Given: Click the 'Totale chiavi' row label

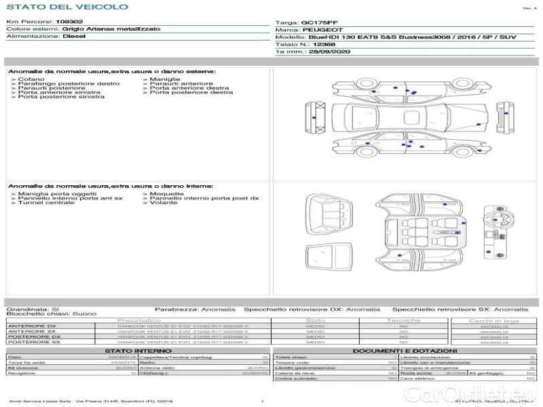Looking at the screenshot, I should [292, 357].
